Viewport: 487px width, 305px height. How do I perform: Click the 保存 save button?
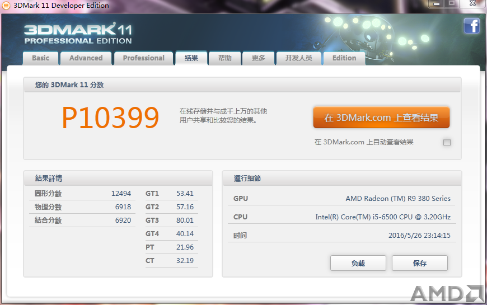pos(420,263)
